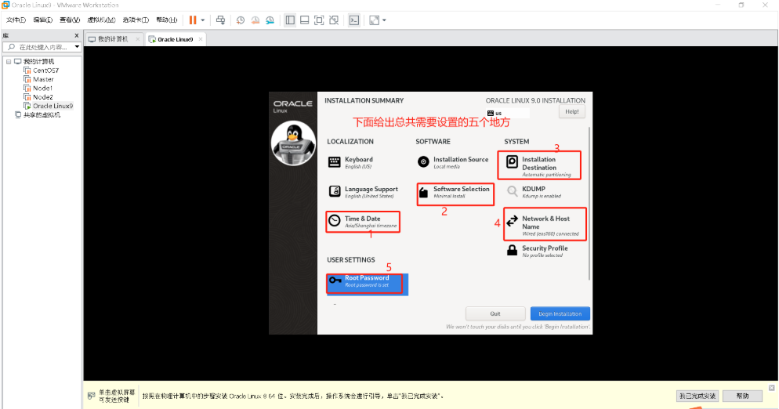The image size is (779, 409).
Task: Open the Language Support icon
Action: (x=335, y=191)
